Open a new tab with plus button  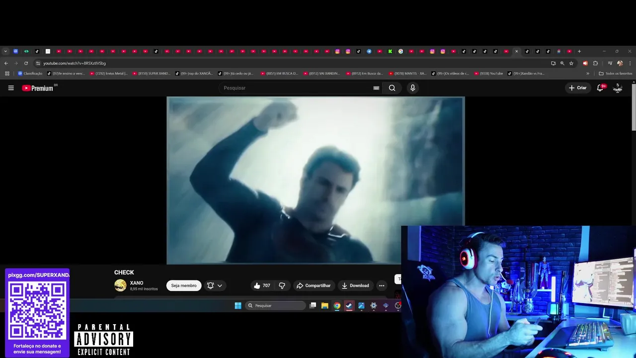[x=579, y=51]
